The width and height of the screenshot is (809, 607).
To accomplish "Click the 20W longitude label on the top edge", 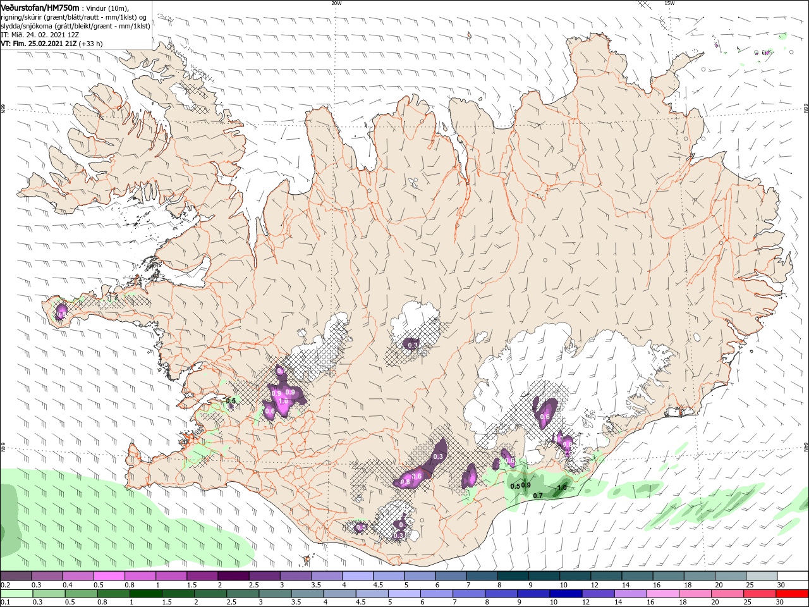I will click(x=336, y=3).
